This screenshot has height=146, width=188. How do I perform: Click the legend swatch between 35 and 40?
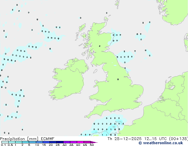pos(74,142)
